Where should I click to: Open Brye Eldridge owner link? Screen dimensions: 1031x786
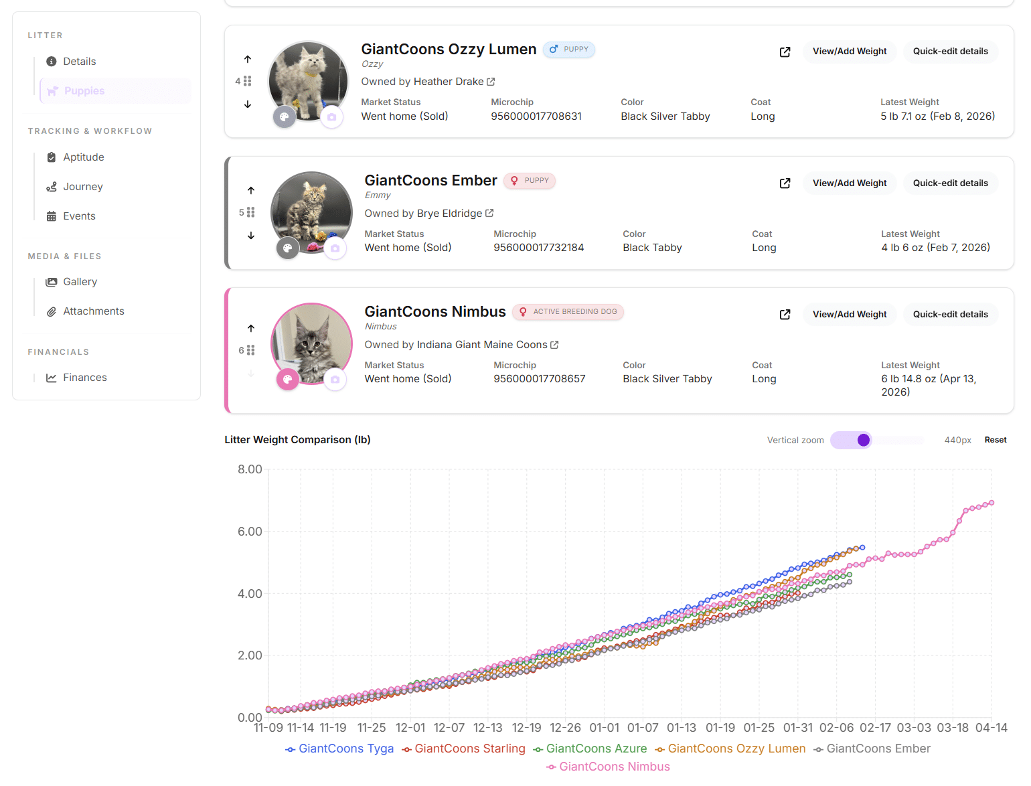click(450, 213)
